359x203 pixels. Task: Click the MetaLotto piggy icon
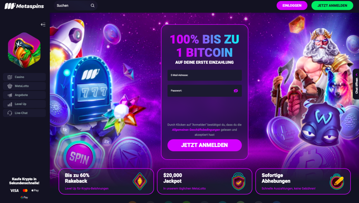coord(9,86)
